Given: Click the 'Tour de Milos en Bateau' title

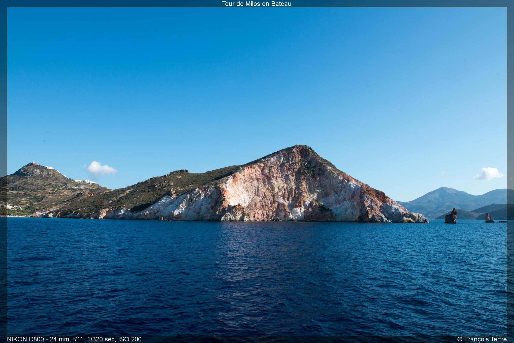Looking at the screenshot, I should pyautogui.click(x=256, y=4).
